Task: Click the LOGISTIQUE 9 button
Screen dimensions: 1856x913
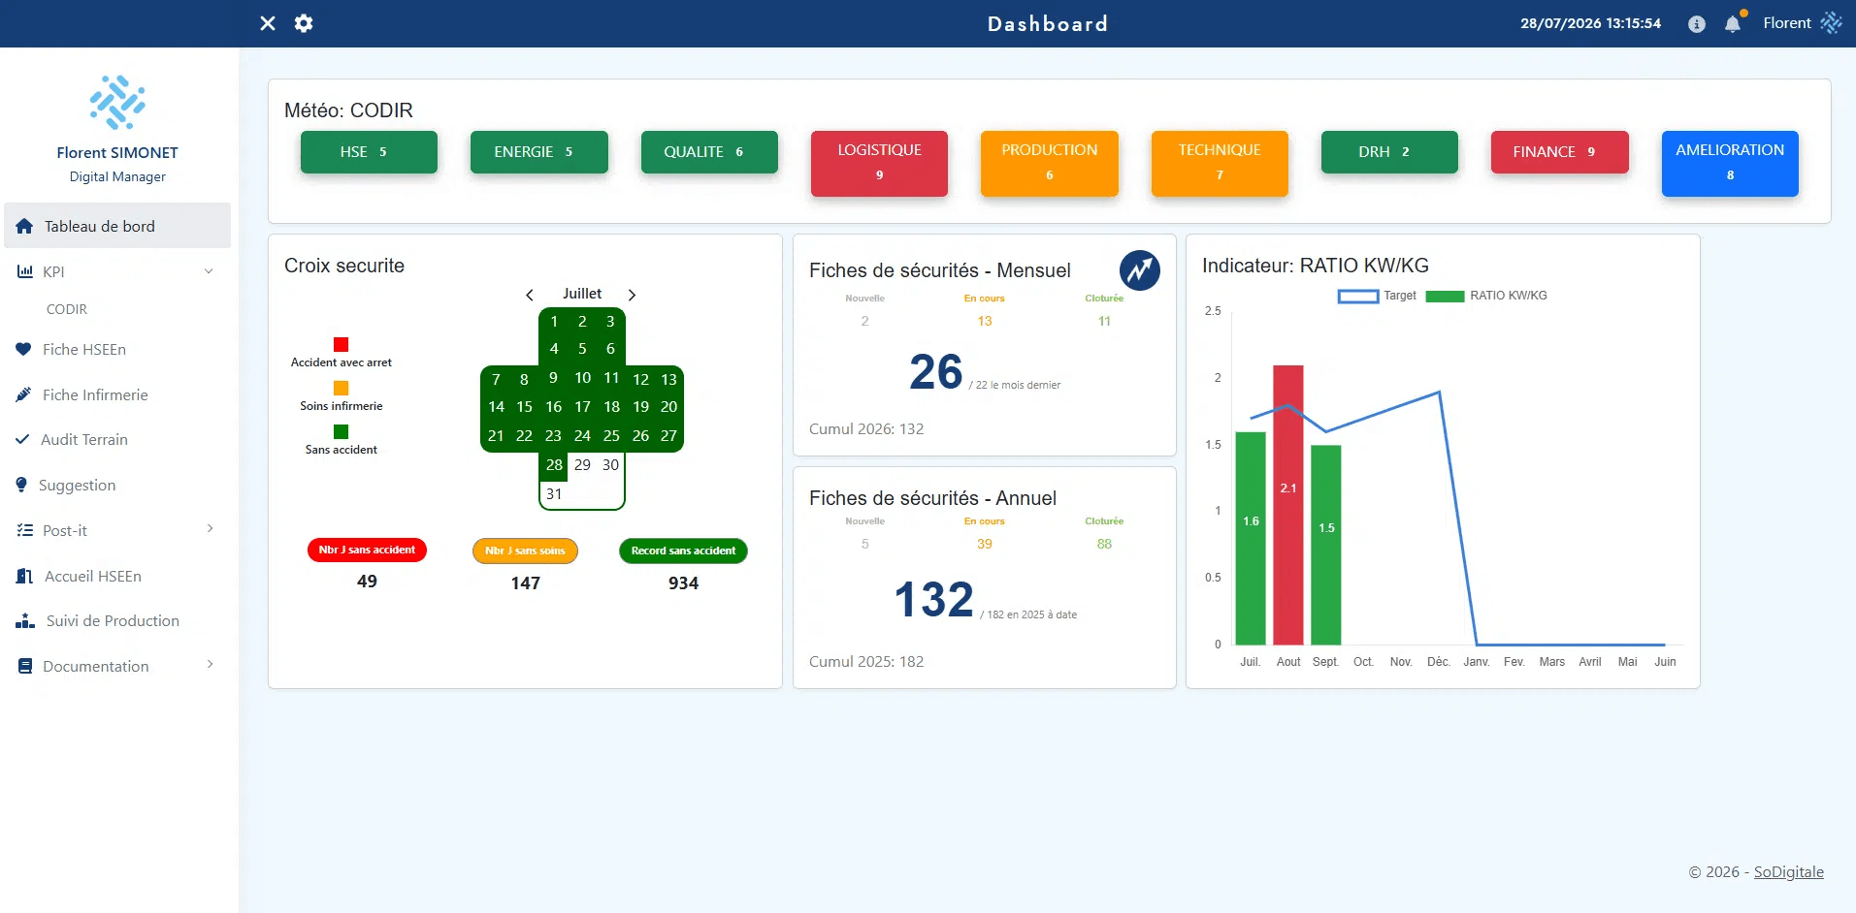Action: coord(879,164)
